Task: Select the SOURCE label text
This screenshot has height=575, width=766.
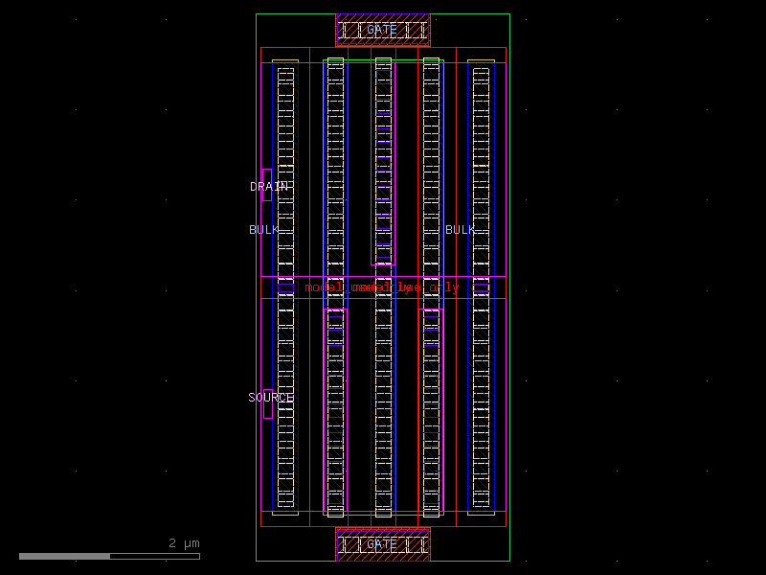Action: click(x=271, y=397)
